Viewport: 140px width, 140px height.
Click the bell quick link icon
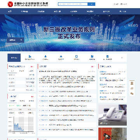coord(45,56)
